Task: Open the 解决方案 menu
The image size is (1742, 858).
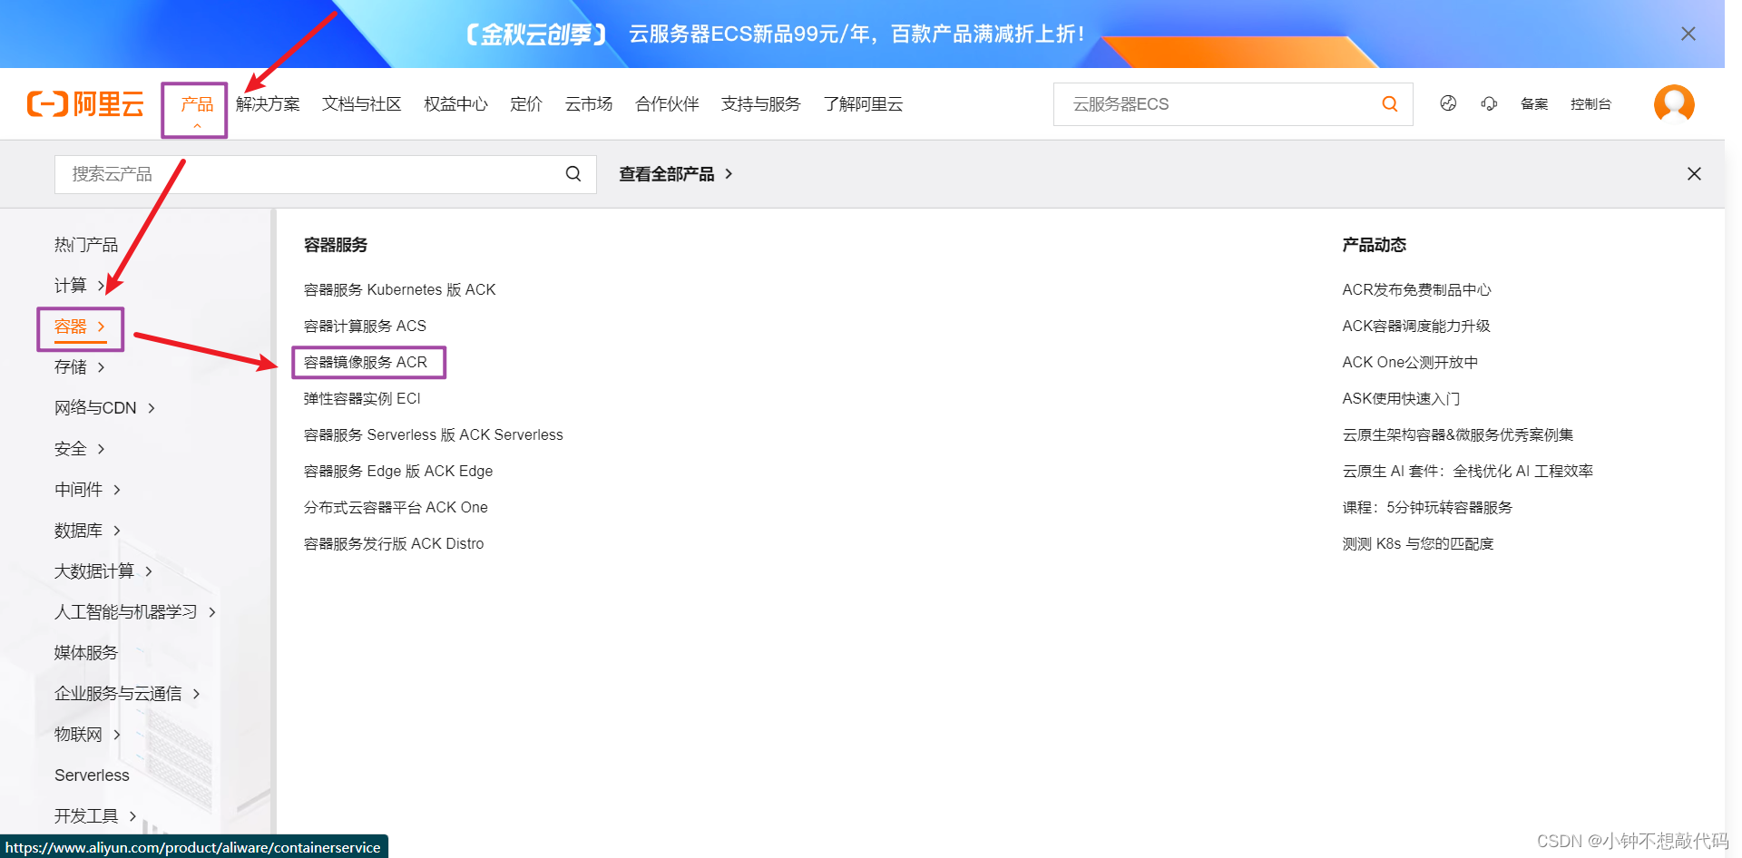Action: [268, 104]
